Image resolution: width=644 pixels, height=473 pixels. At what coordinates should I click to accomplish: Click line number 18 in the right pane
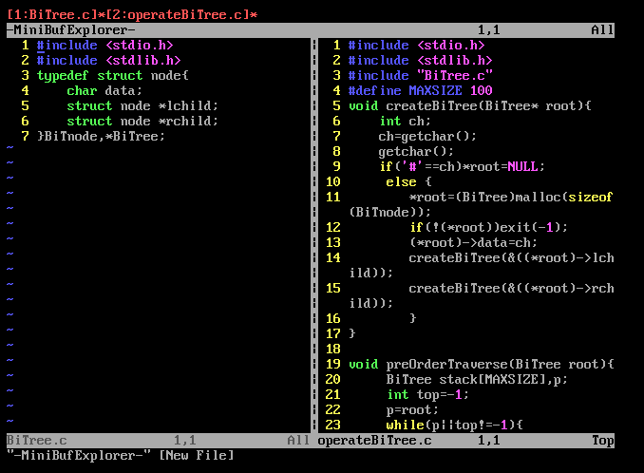click(x=333, y=349)
